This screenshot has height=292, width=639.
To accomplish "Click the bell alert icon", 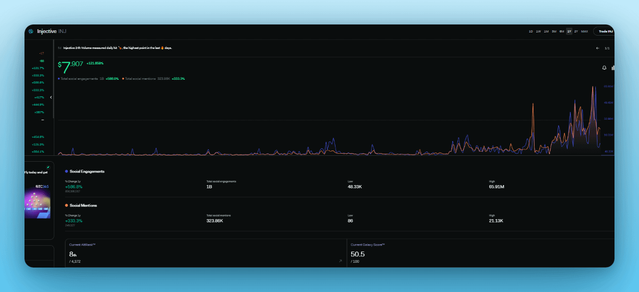I will coord(604,68).
